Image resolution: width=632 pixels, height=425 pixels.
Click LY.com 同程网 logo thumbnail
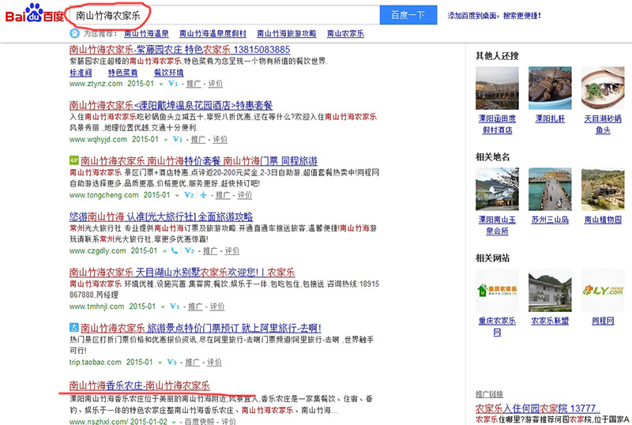coord(603,291)
